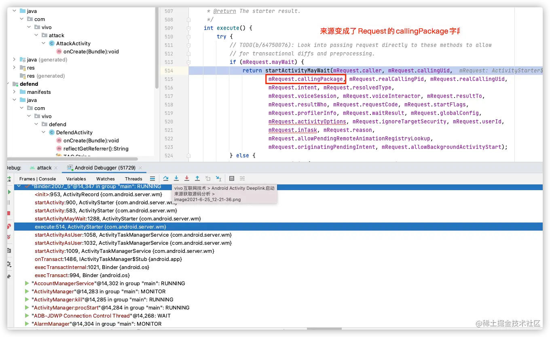Screen dimensions: 550x337
Task: Open the Frames | Console tab
Action: (38, 179)
